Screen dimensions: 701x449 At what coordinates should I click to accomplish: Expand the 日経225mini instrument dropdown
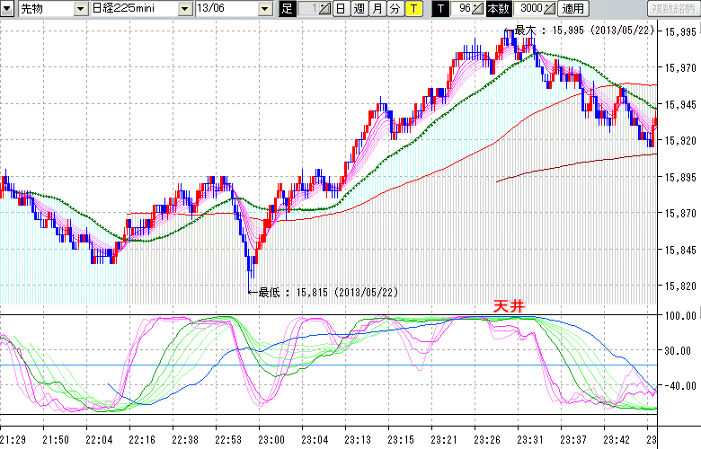pyautogui.click(x=185, y=9)
